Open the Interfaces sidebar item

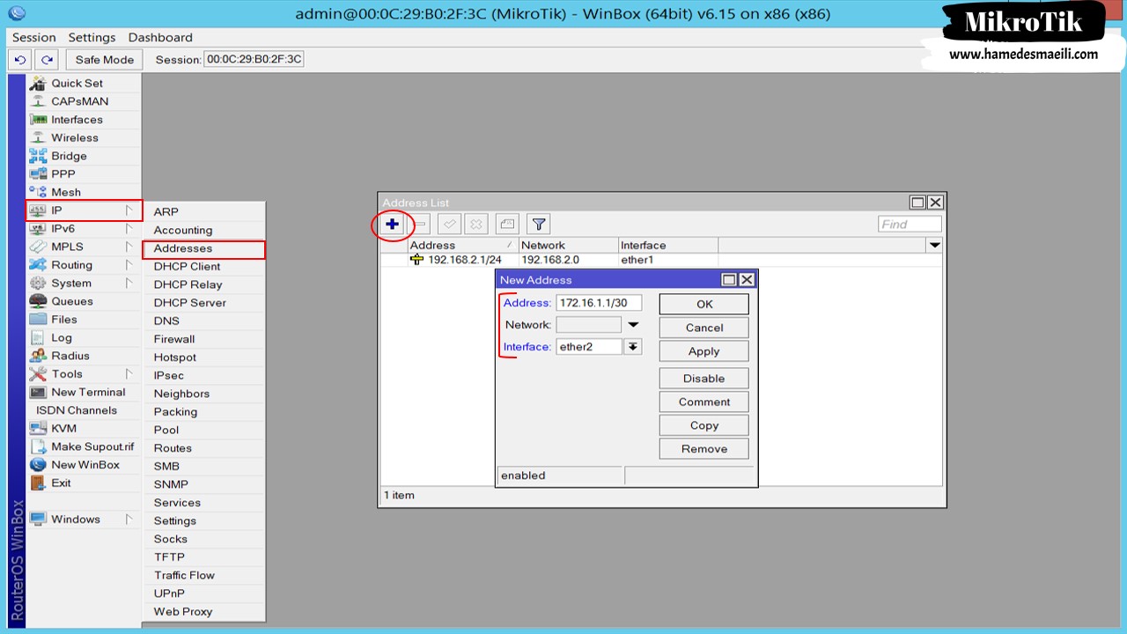(x=83, y=120)
